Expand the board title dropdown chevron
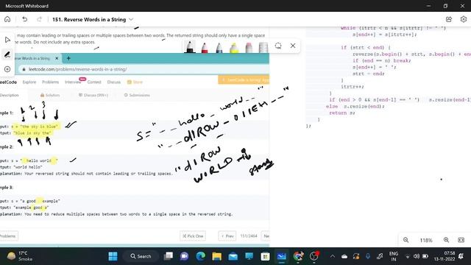The width and height of the screenshot is (471, 265). [131, 20]
